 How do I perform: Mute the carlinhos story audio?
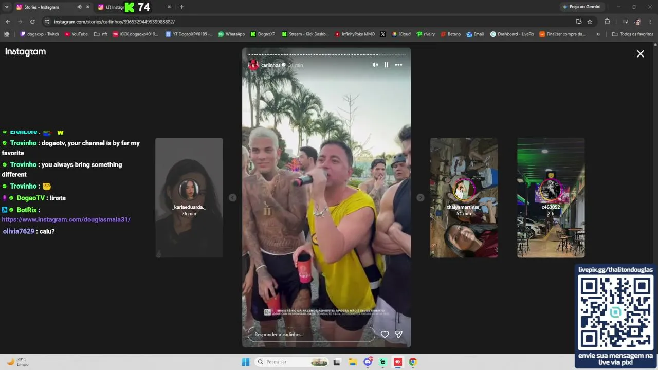(x=375, y=65)
